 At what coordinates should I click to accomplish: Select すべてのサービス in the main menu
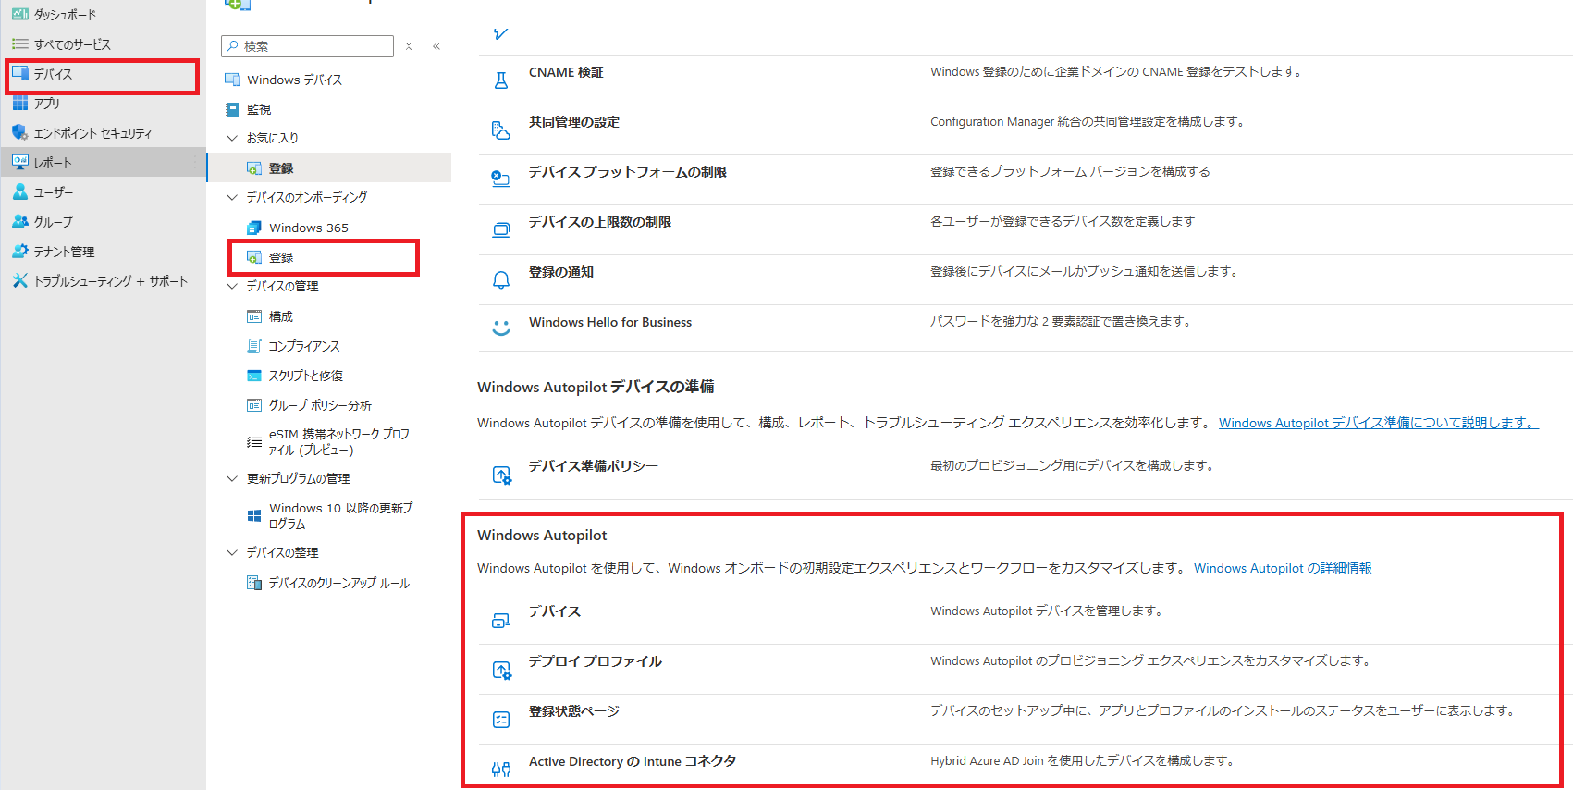pos(72,44)
